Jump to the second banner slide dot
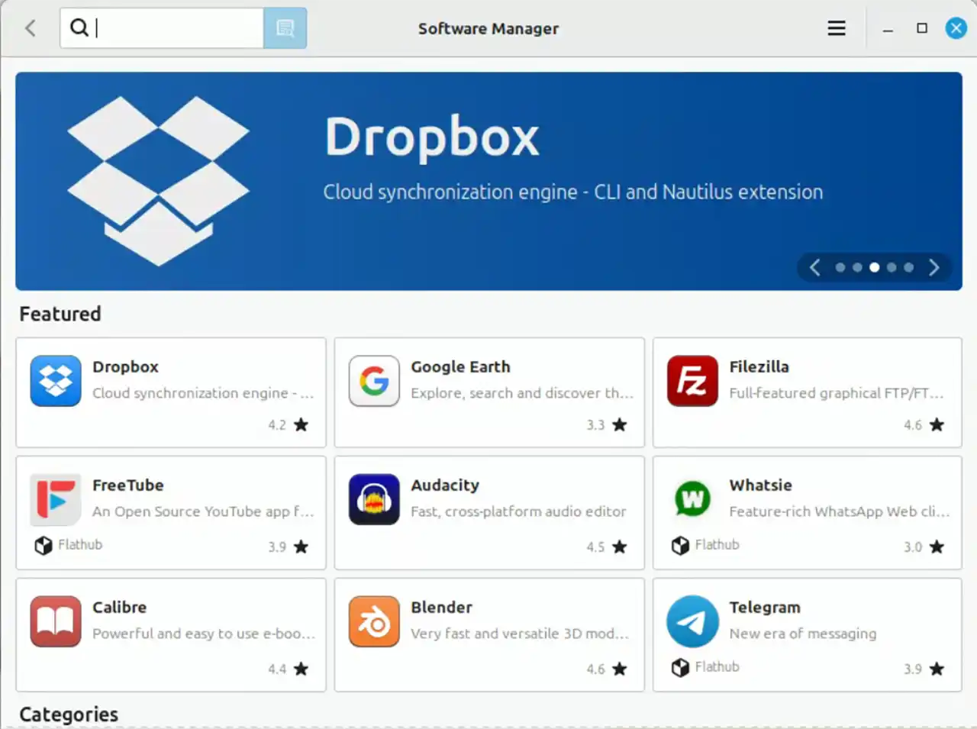The image size is (977, 729). pos(857,267)
